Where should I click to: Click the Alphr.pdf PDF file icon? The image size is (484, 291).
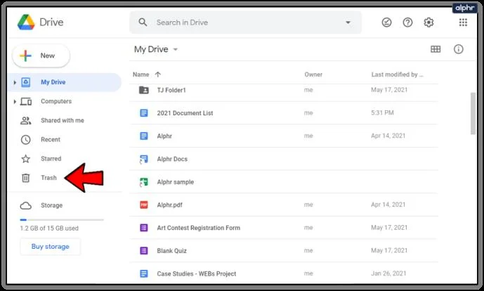click(144, 205)
